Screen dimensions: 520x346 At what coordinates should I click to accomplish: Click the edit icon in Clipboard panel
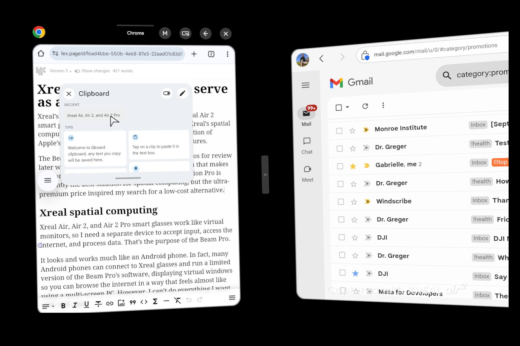tap(182, 93)
